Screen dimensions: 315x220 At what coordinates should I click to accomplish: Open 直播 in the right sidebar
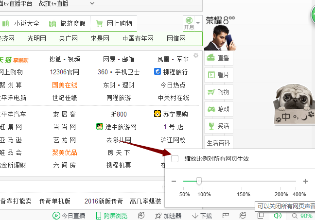219,58
